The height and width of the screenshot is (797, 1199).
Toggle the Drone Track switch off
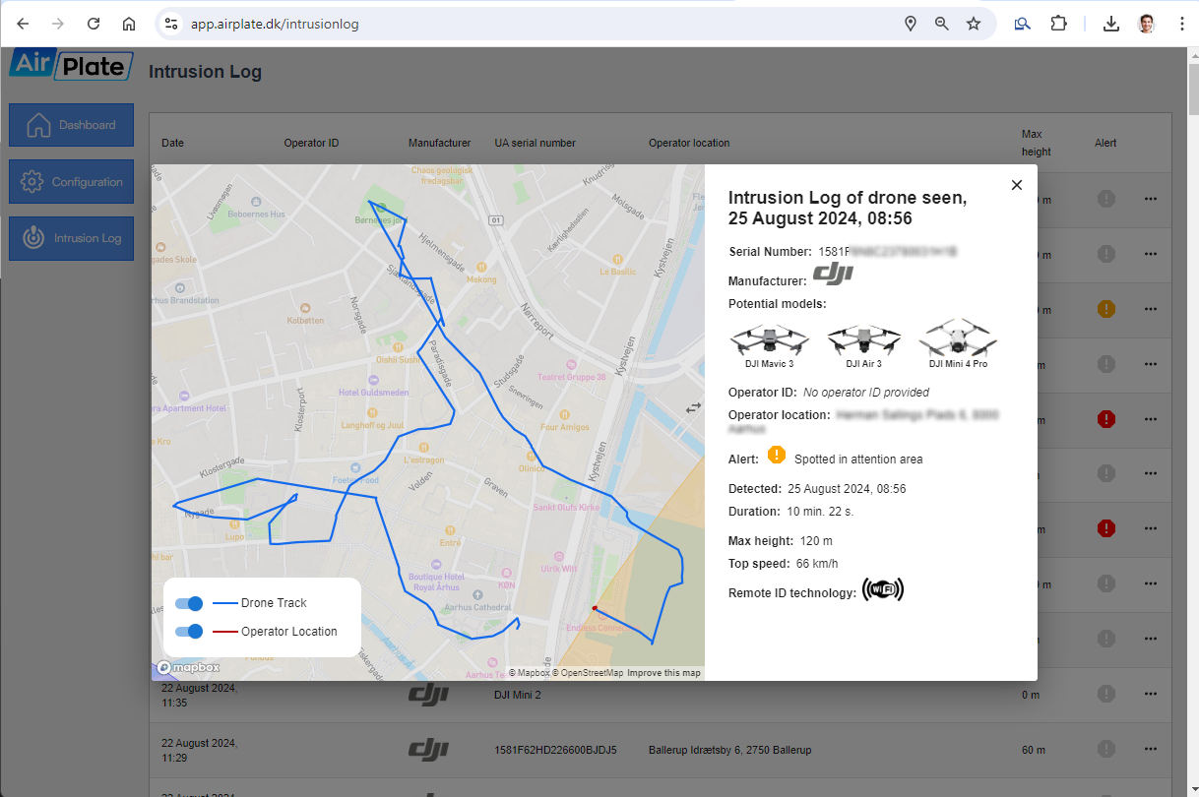(189, 603)
